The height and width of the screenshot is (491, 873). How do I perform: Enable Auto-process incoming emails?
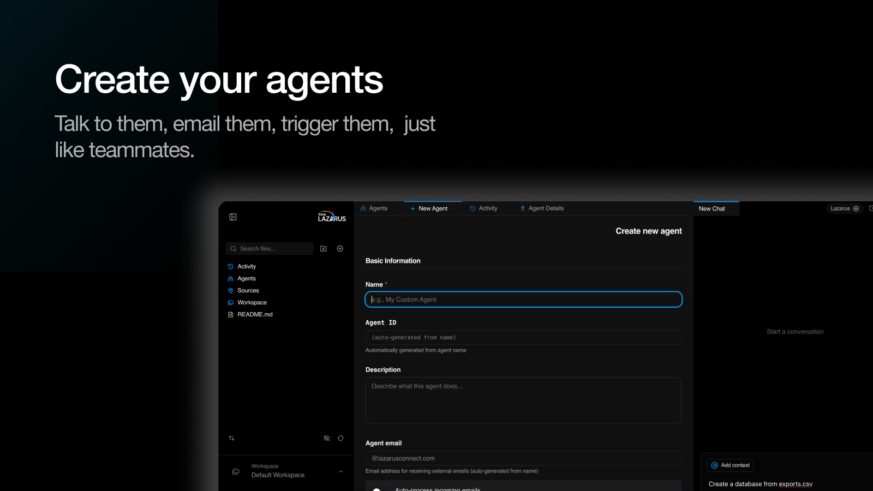pyautogui.click(x=377, y=489)
